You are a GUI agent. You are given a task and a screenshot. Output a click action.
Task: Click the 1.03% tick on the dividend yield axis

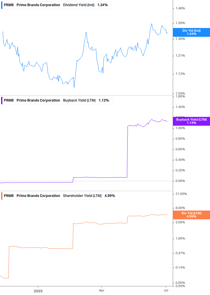tap(180, 93)
